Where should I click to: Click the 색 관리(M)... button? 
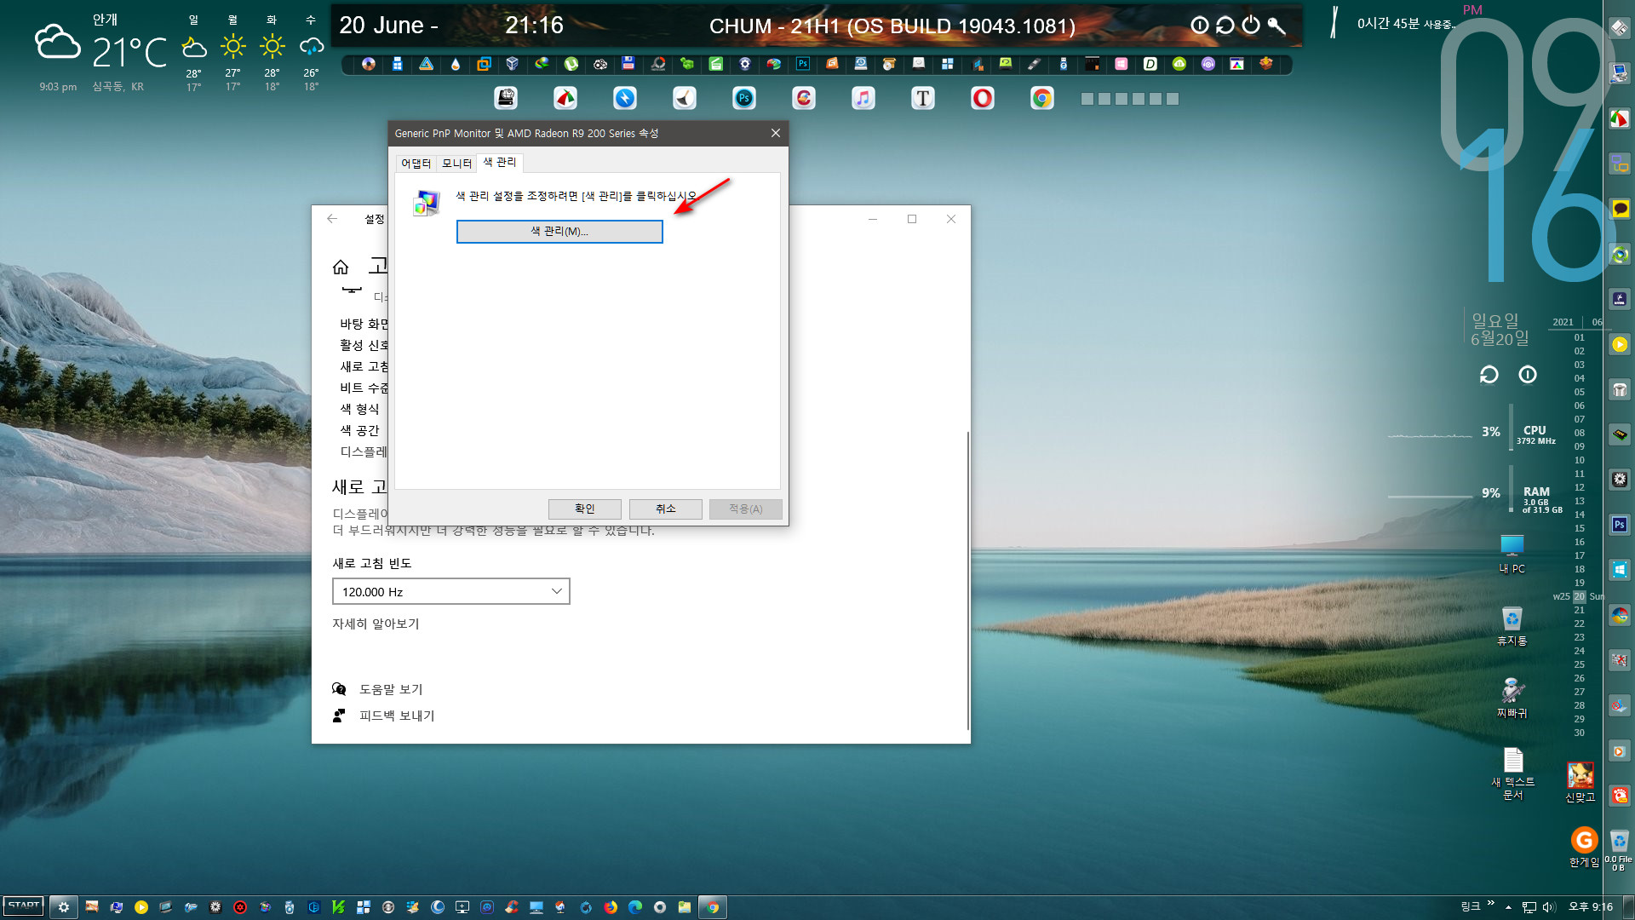tap(559, 232)
